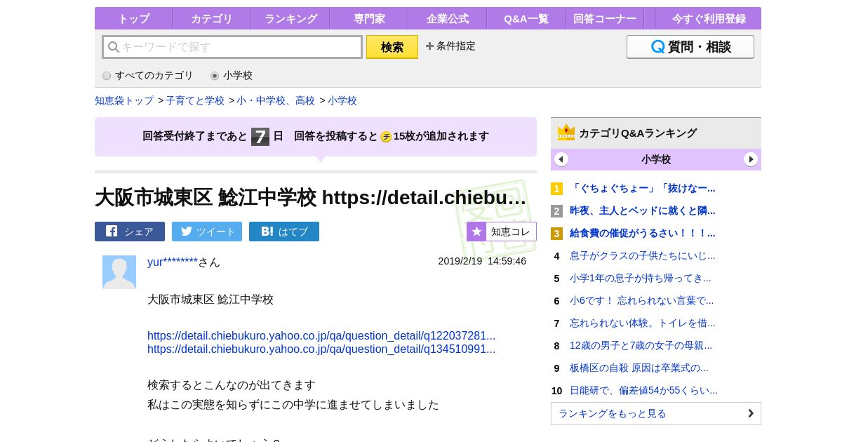Open 知恵袋トップ breadcrumb link
Image resolution: width=842 pixels, height=442 pixels.
(124, 100)
